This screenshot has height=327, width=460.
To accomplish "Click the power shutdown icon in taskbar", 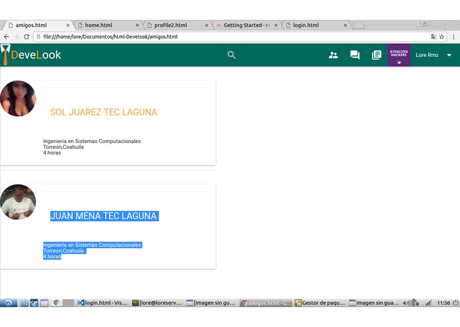I will pyautogui.click(x=455, y=303).
